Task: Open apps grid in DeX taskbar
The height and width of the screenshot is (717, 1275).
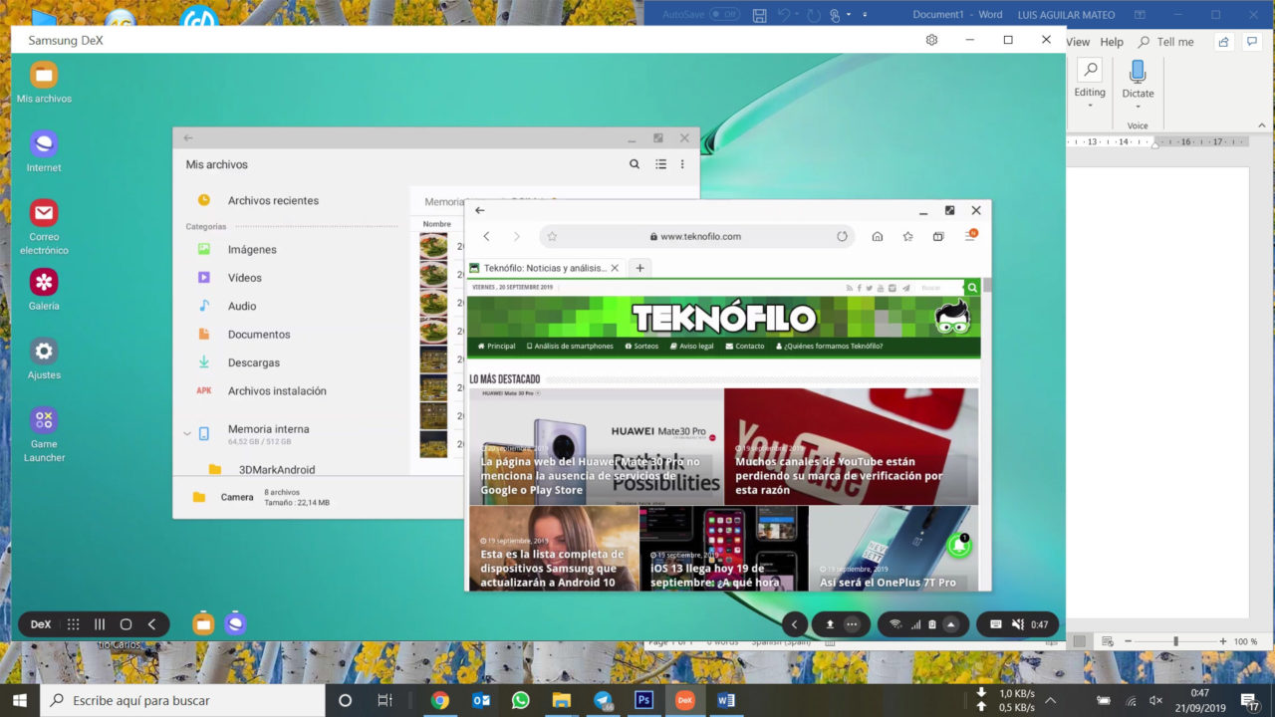Action: (x=73, y=624)
